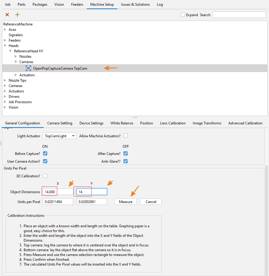The image size is (269, 276).
Task: Select the TopCam camera icon in tree
Action: point(28,68)
